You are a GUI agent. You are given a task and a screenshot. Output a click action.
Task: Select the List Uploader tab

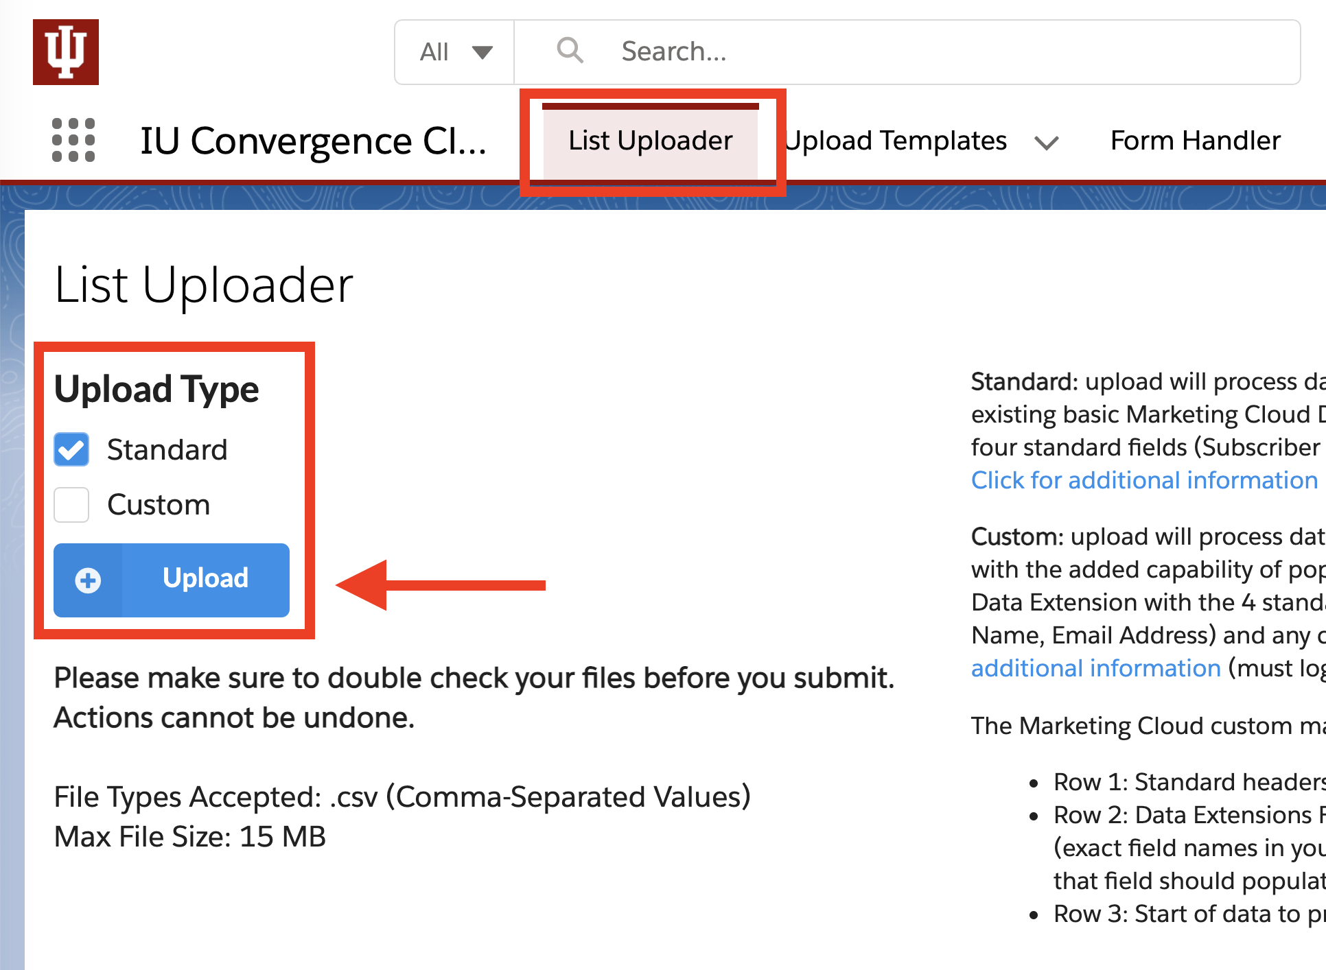click(651, 141)
